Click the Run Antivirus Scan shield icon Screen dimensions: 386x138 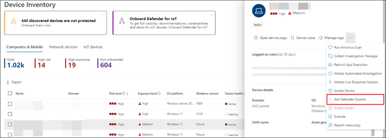[x=330, y=47]
